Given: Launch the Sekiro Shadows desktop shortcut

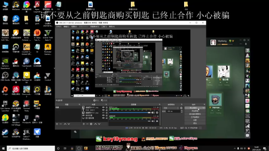Looking at the screenshot, I should [x=26, y=134].
